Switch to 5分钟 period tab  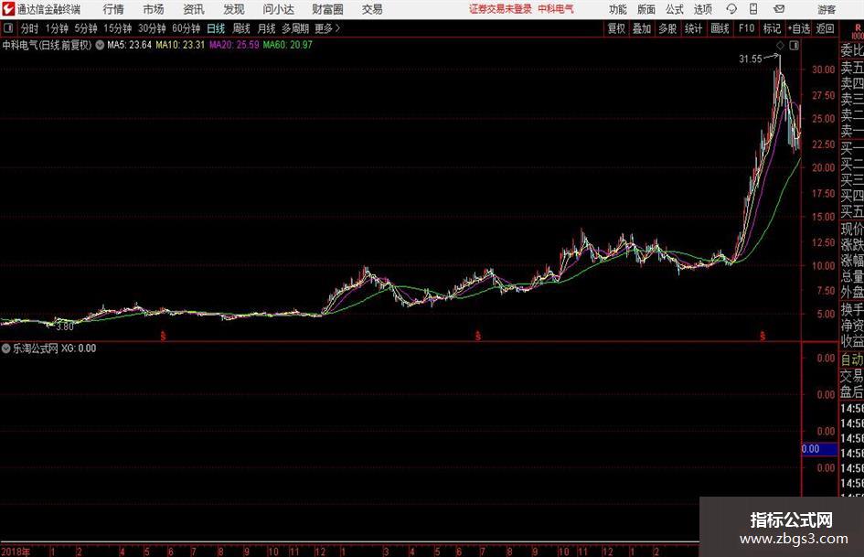click(86, 28)
